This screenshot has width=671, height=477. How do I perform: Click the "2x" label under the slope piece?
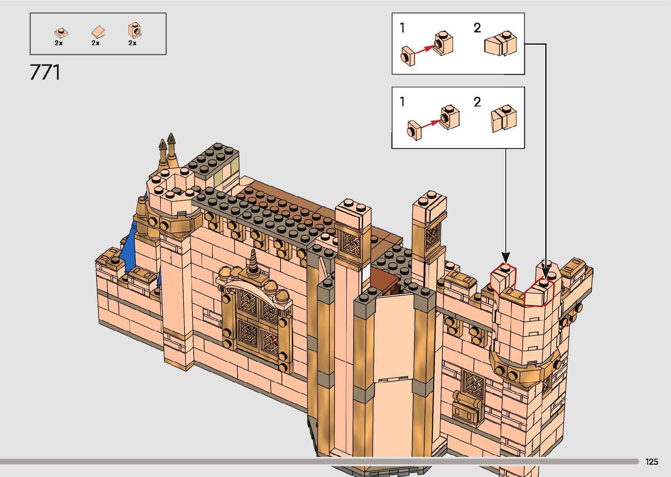(96, 43)
